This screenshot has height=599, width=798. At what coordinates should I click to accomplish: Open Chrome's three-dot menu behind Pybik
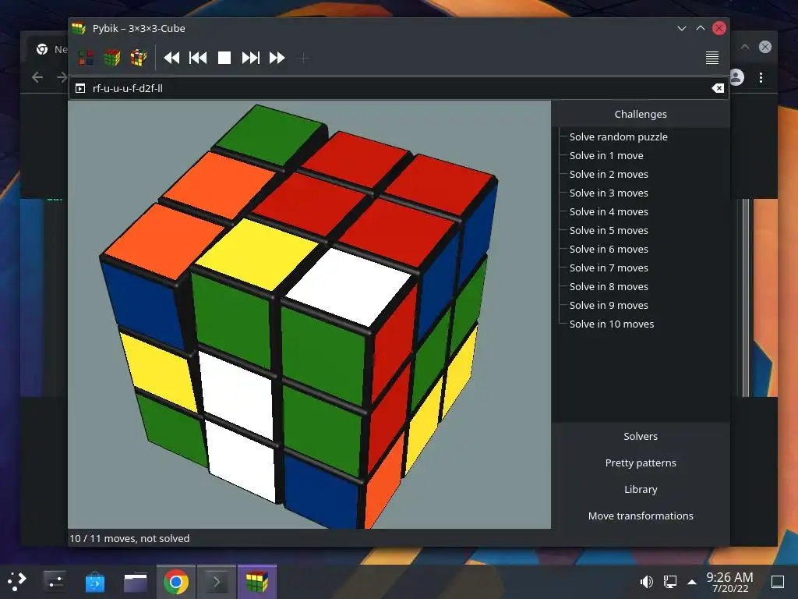(x=761, y=77)
